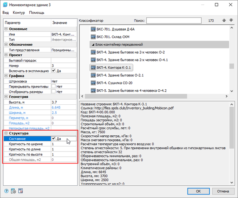Viewport: 238px width, 198px height.
Task: Click the Бытовой городок value cell
Action: pyautogui.click(x=63, y=60)
